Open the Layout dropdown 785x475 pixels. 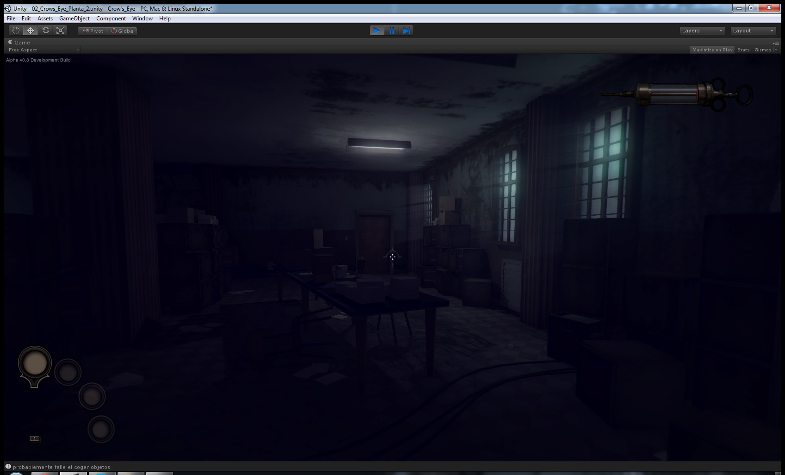point(753,31)
